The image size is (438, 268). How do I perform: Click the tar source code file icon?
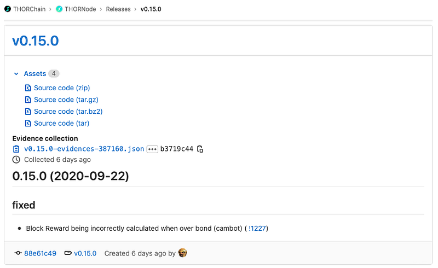coord(28,123)
